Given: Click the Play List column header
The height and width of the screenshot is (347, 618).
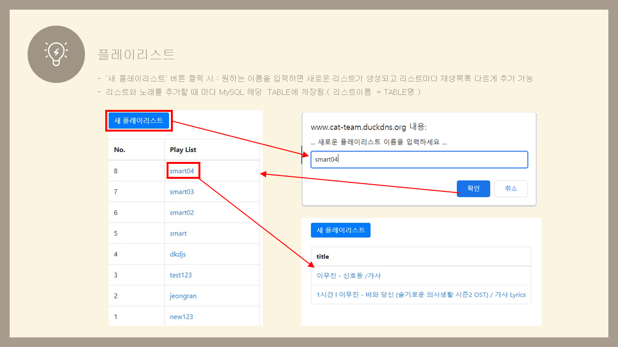Looking at the screenshot, I should (x=182, y=149).
